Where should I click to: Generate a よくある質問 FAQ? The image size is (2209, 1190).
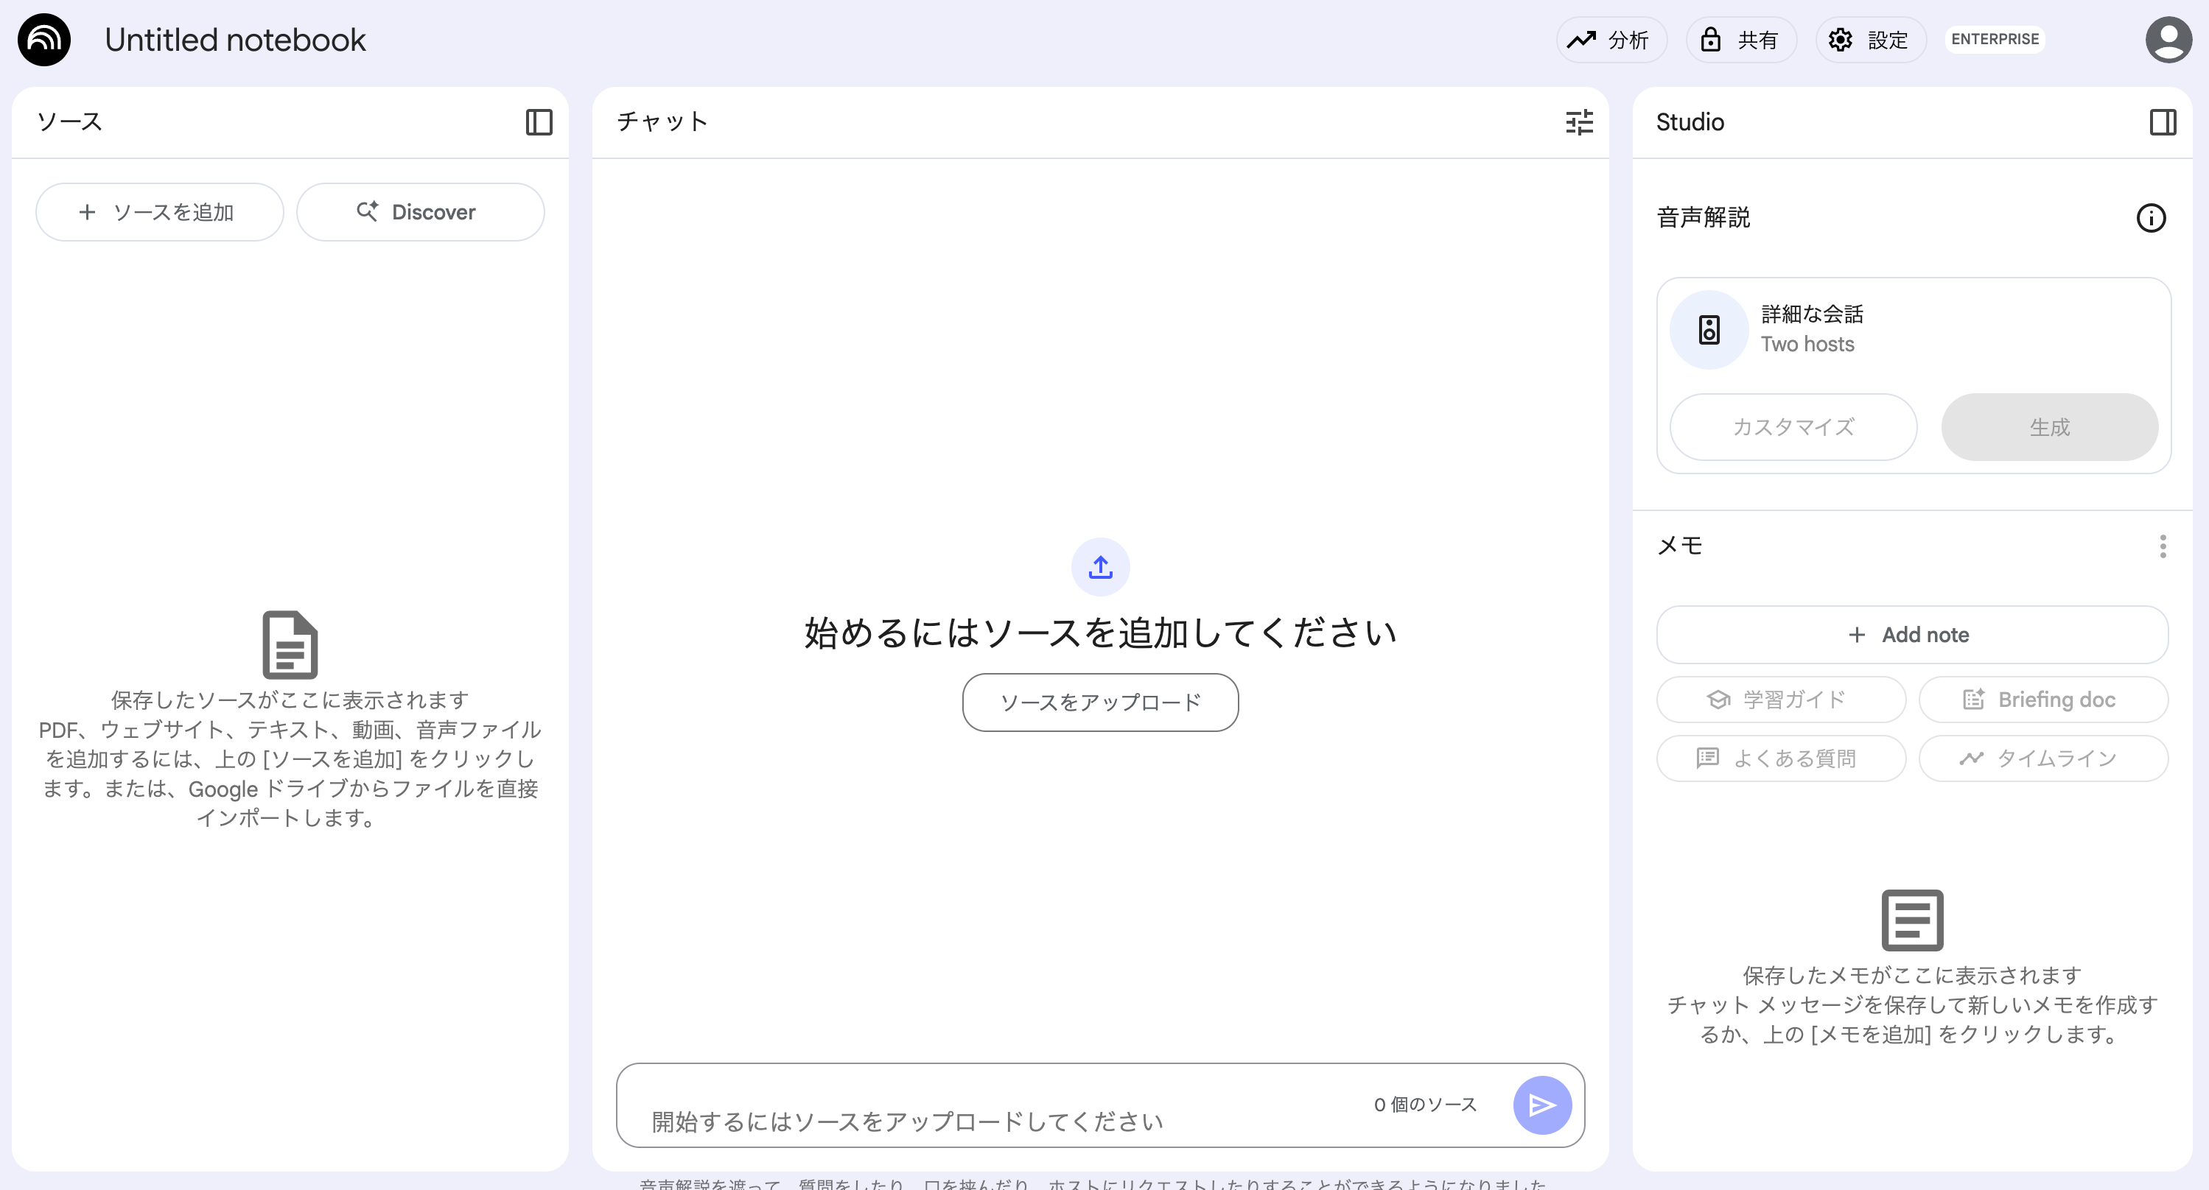tap(1781, 757)
